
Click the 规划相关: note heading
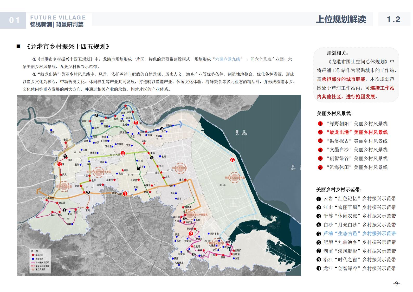tap(337, 53)
